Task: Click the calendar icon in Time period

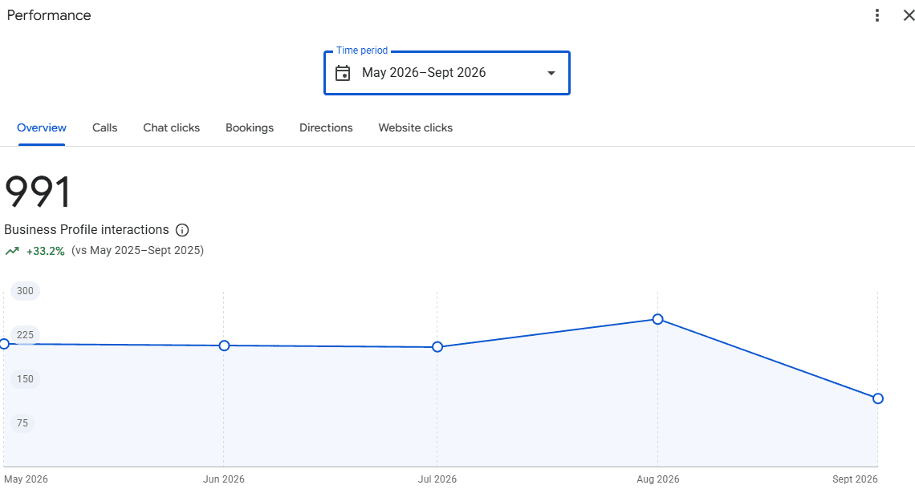Action: tap(343, 73)
